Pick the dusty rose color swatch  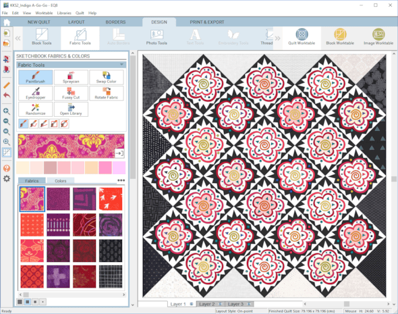(x=50, y=167)
